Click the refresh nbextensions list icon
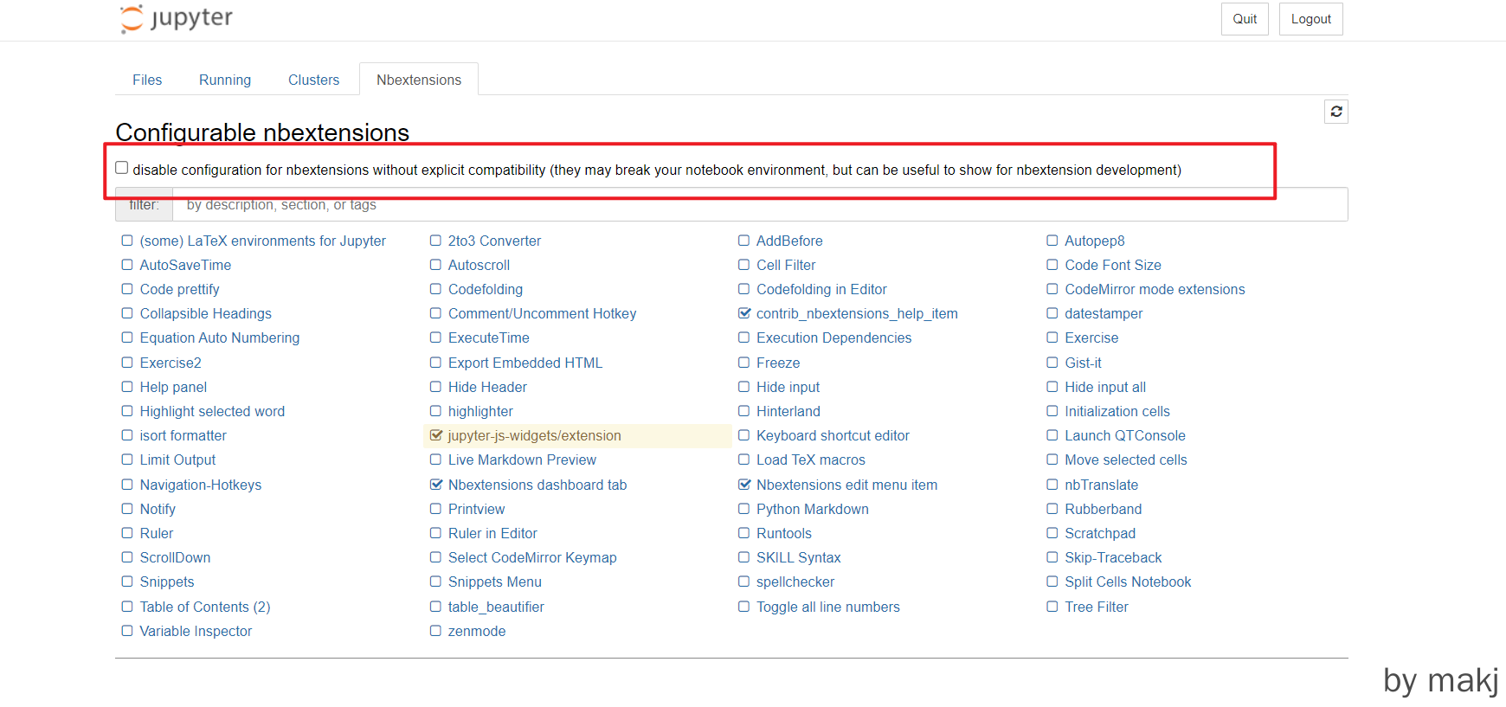This screenshot has height=707, width=1506. (1335, 112)
